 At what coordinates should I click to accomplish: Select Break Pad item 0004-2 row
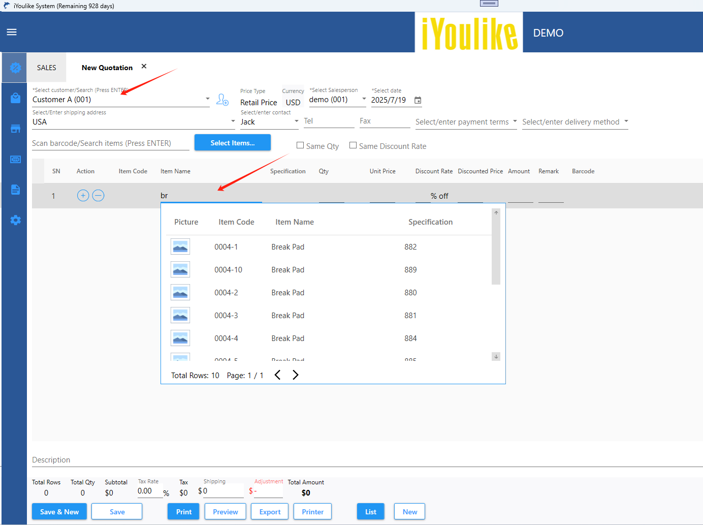tap(287, 293)
